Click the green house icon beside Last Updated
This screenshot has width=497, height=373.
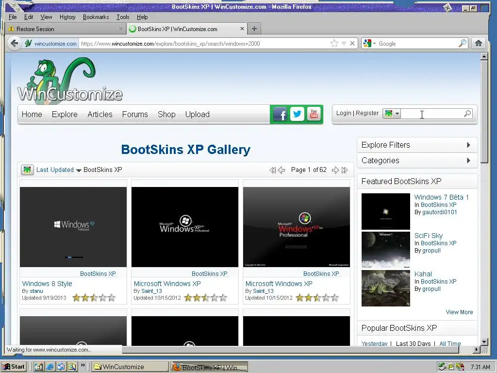(x=27, y=170)
